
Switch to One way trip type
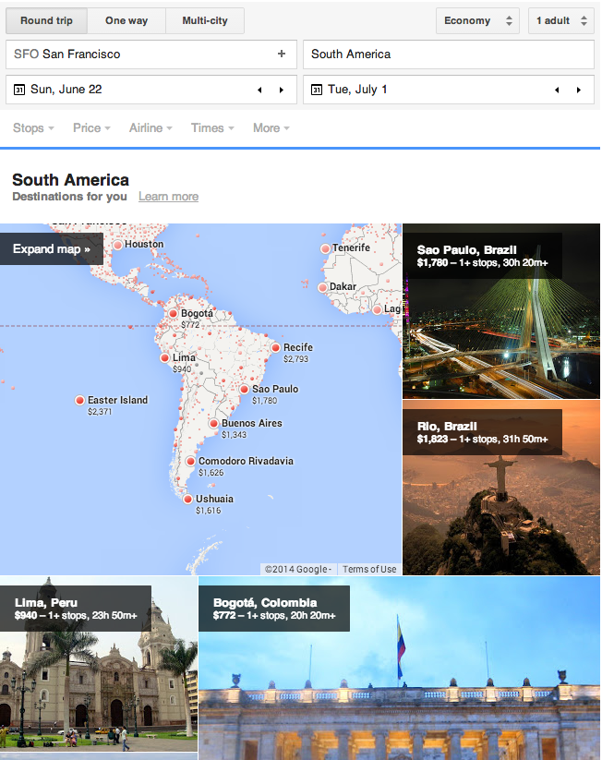(x=126, y=20)
